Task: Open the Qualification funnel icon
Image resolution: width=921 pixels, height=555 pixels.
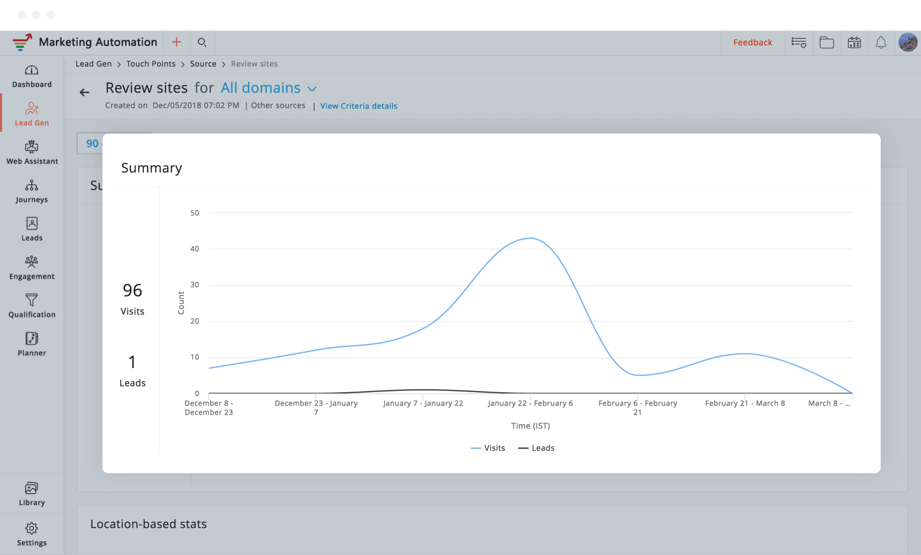Action: pyautogui.click(x=32, y=306)
